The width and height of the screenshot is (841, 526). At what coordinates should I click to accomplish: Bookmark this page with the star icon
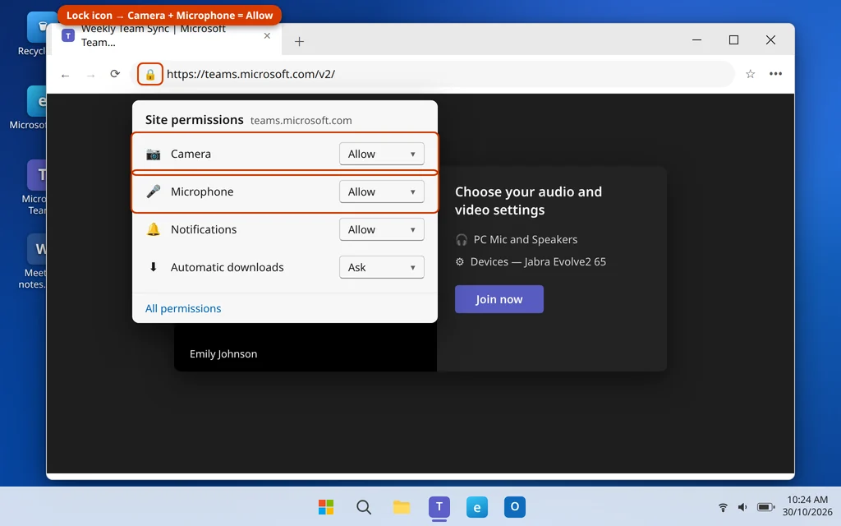click(751, 74)
